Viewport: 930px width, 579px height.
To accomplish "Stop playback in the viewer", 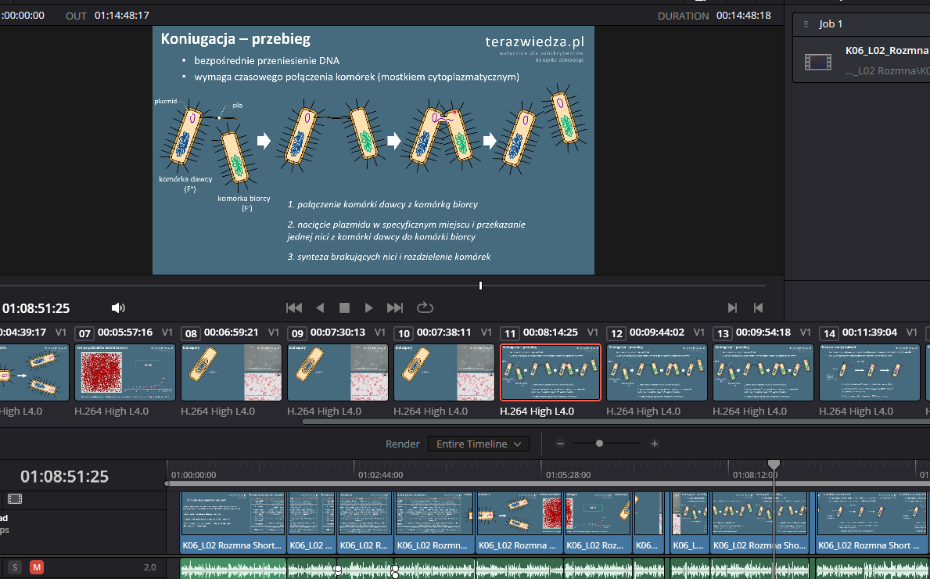I will click(344, 308).
